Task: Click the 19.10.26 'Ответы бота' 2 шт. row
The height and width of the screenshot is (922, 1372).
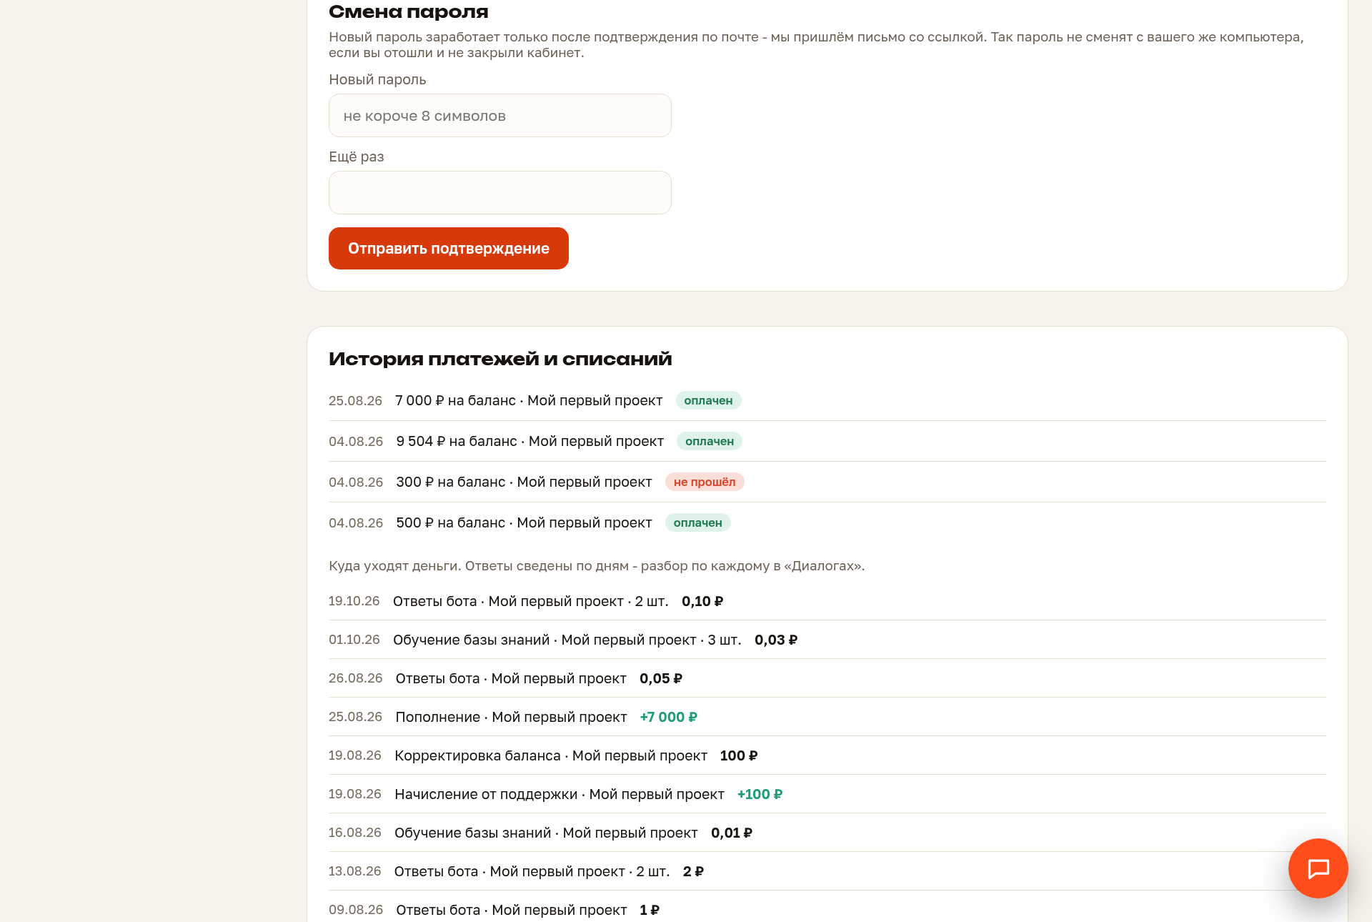Action: point(827,602)
